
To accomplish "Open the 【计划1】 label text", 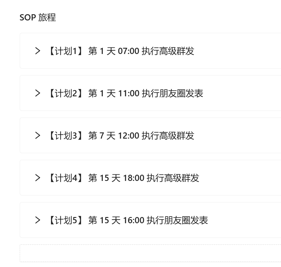I will coord(66,51).
